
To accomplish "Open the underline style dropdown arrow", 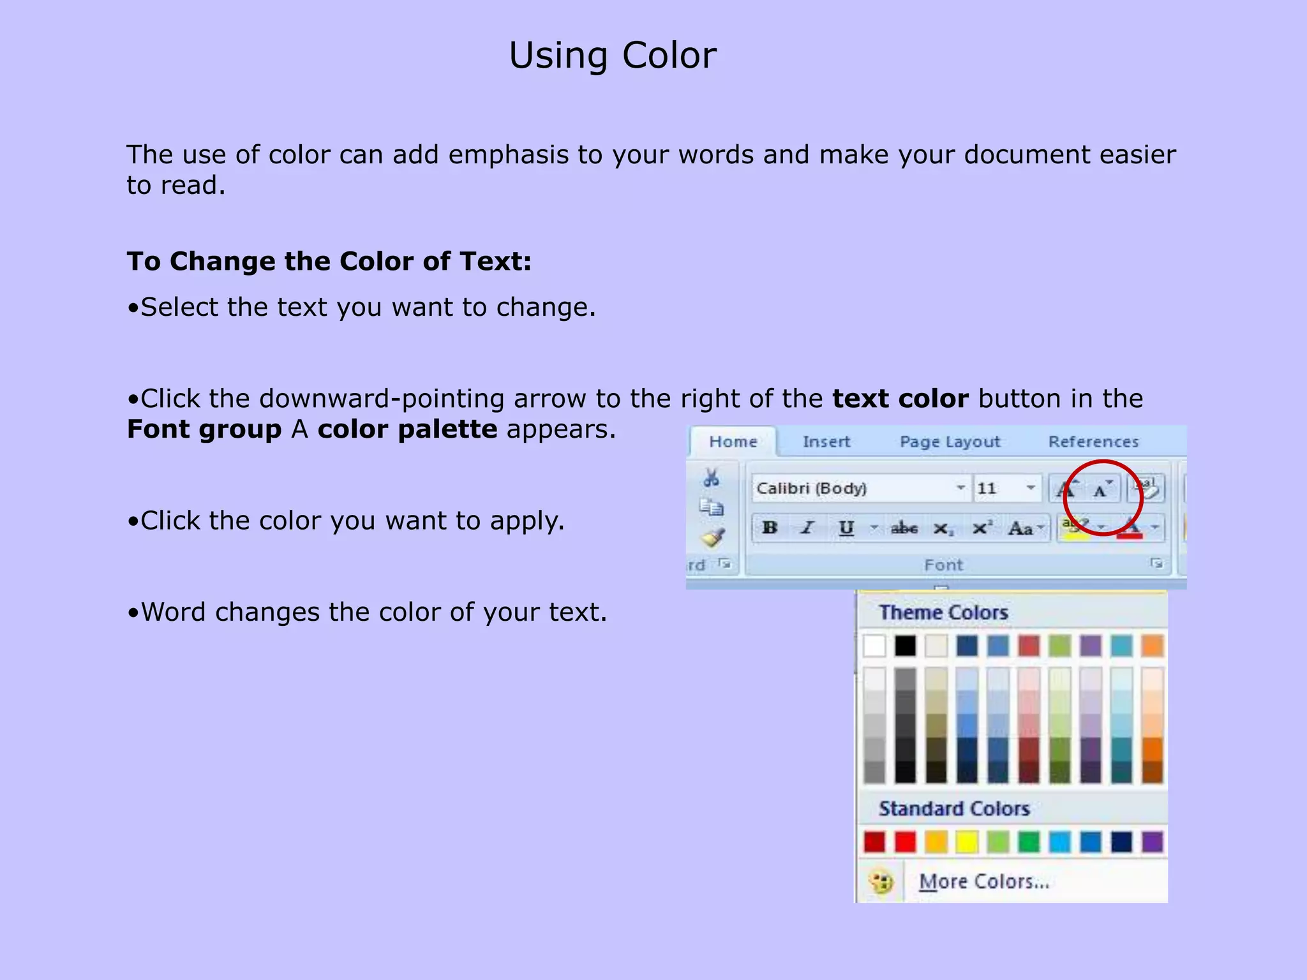I will click(x=874, y=528).
